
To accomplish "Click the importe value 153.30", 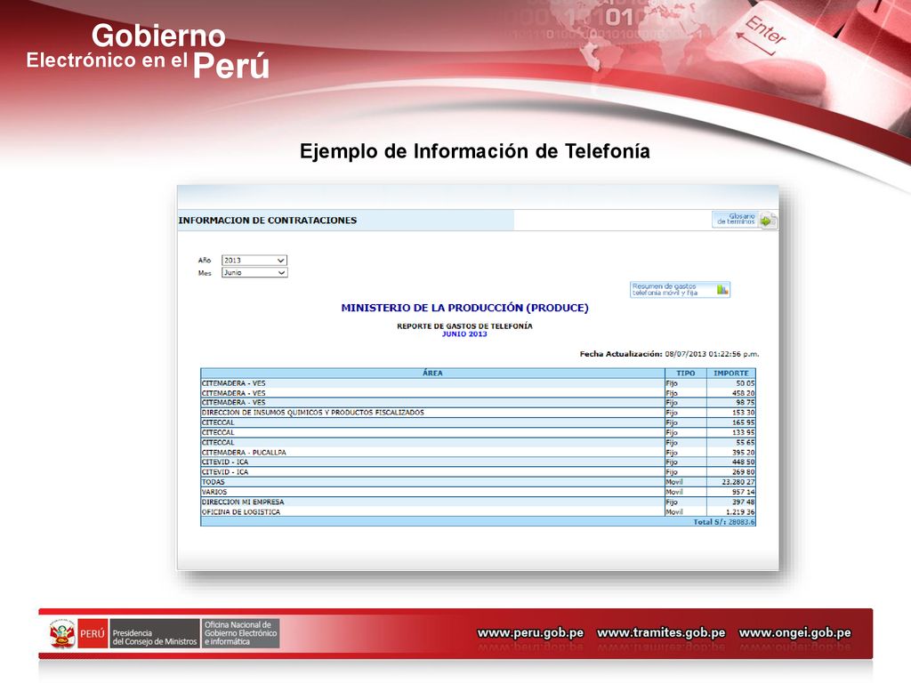I will [x=743, y=413].
